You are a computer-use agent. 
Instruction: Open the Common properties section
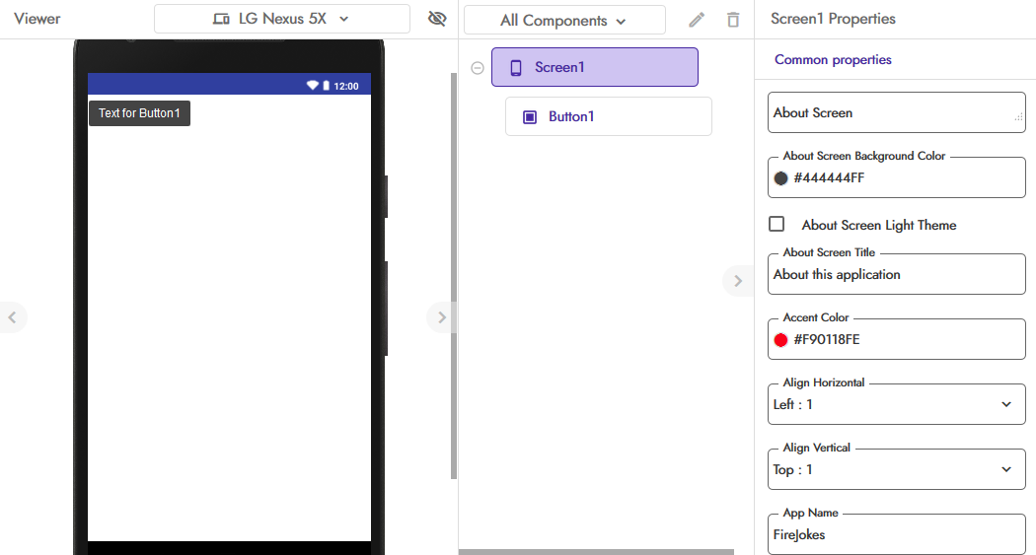point(833,60)
